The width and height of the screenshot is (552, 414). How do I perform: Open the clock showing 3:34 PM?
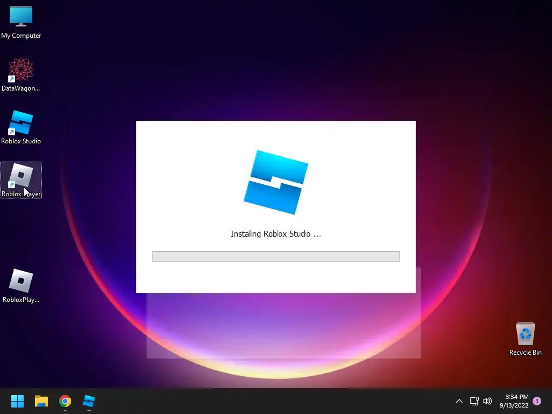click(517, 397)
